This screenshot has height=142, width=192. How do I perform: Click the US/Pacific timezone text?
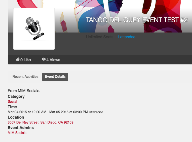[96, 112]
